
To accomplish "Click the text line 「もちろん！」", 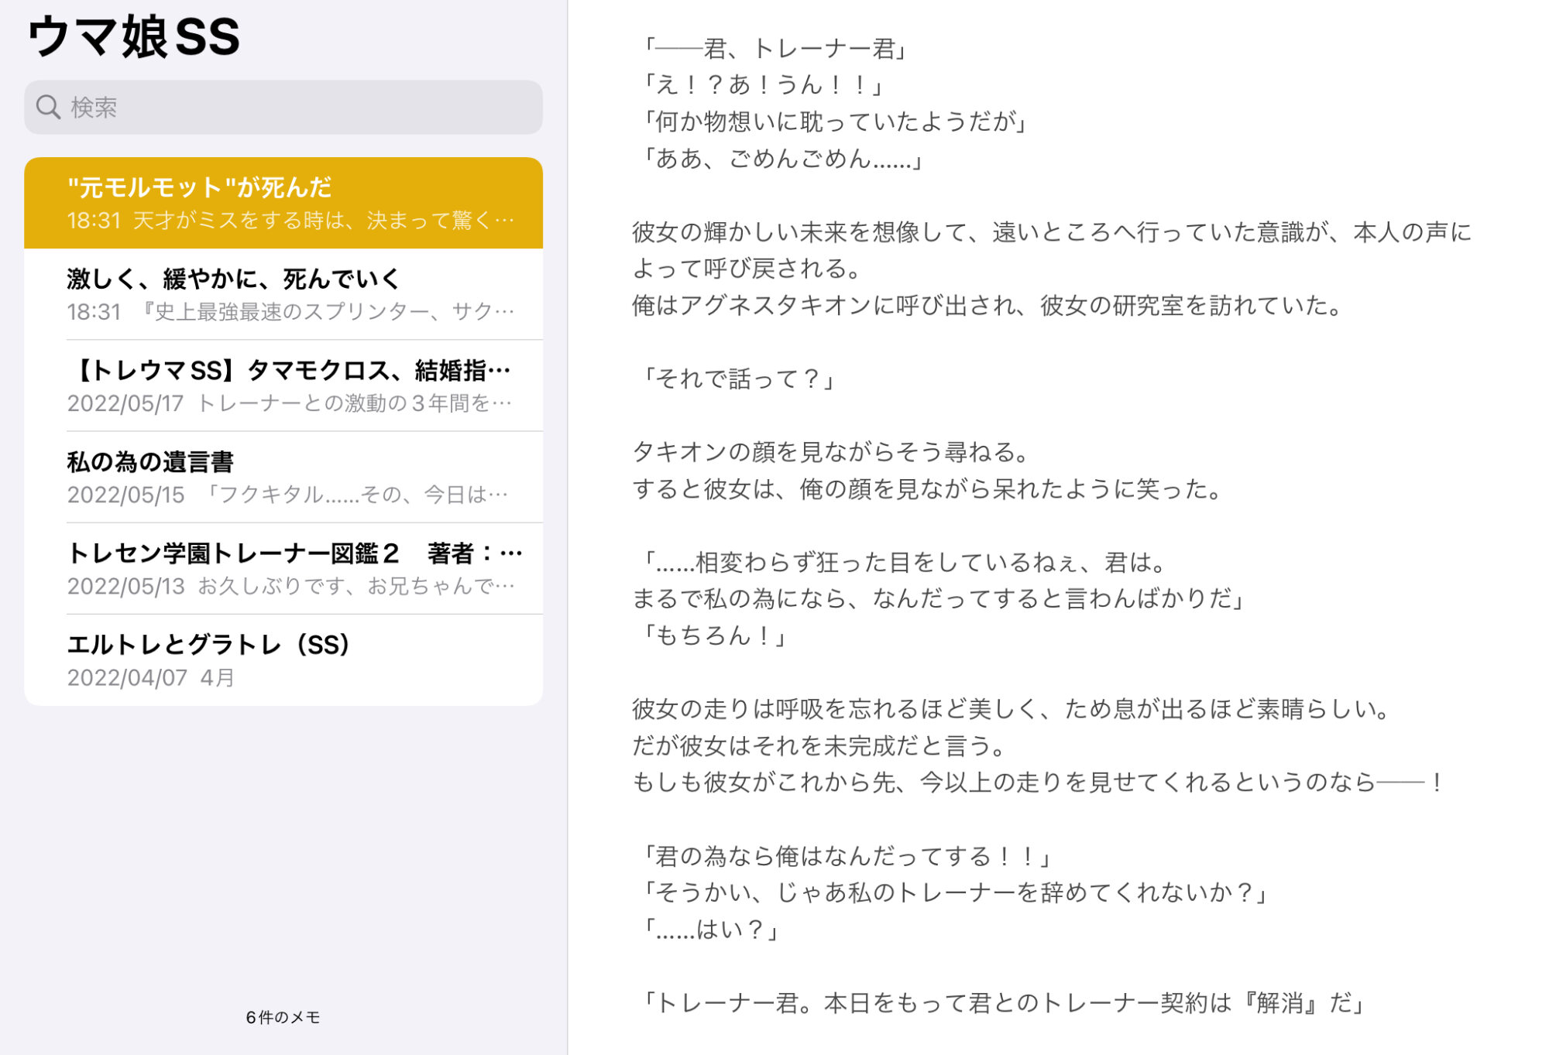I will coord(715,635).
